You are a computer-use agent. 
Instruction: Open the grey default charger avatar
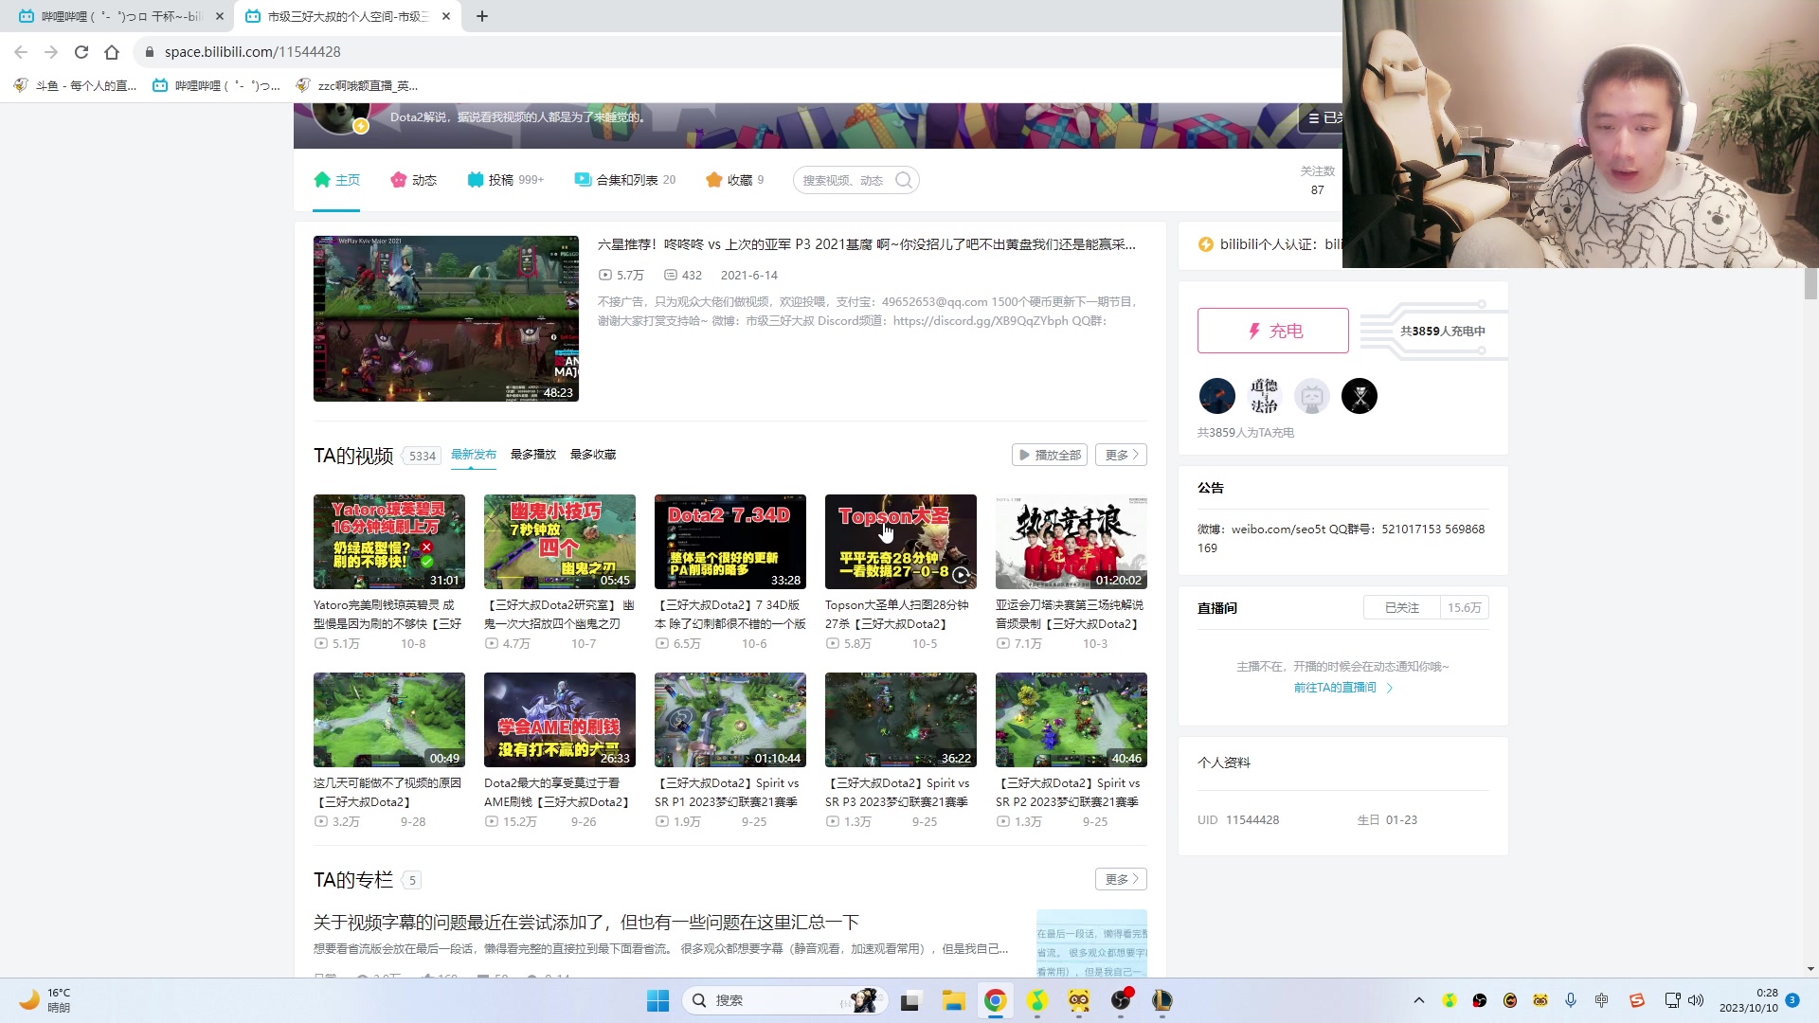1311,396
